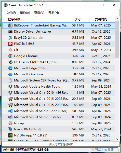This screenshot has height=153, width=121.
Task: Select the EasyBCD 2.4 icon
Action: (10, 38)
